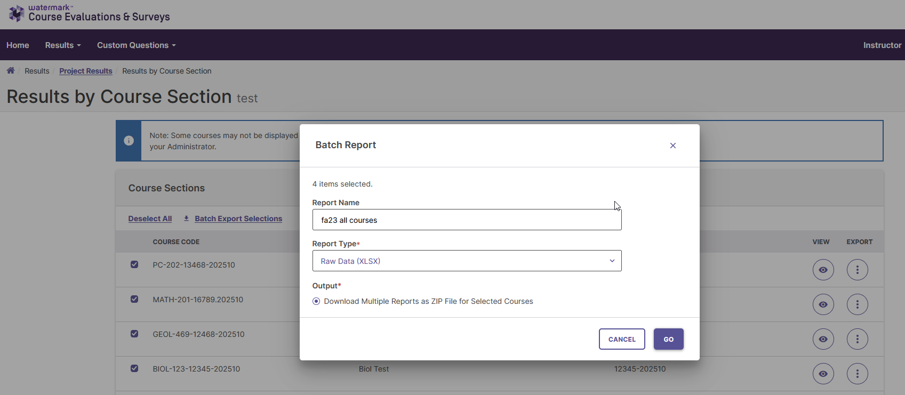Open the Report Type dropdown
The width and height of the screenshot is (905, 395).
(467, 261)
